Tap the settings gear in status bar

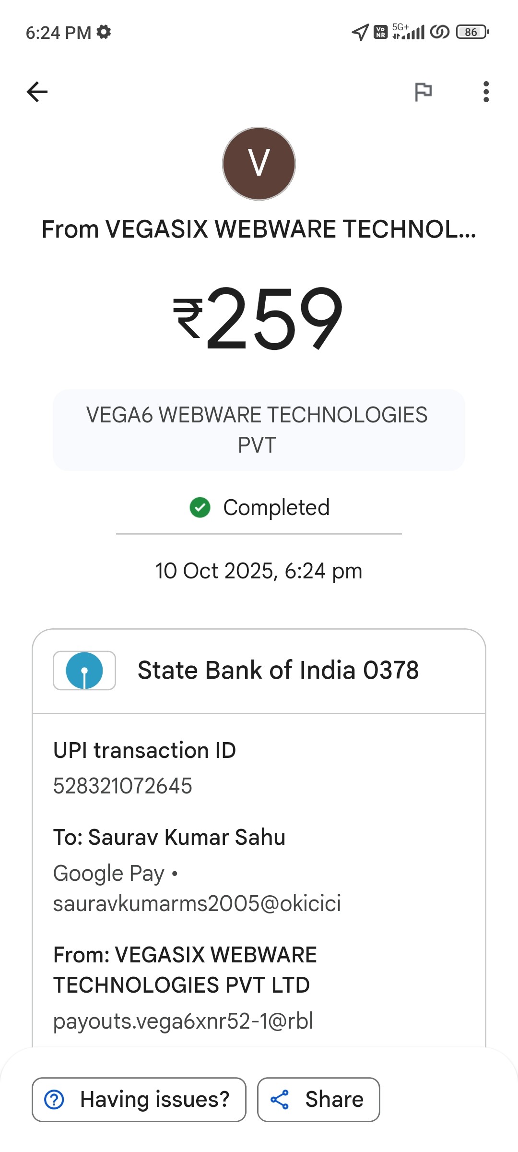[x=104, y=32]
